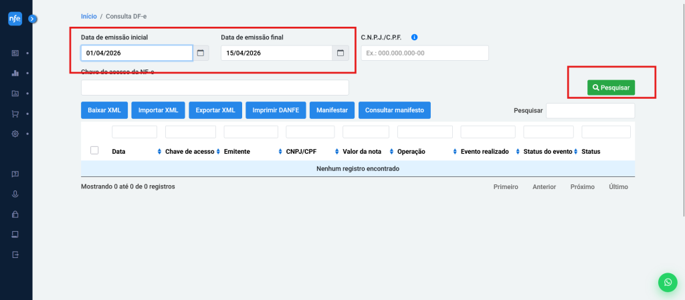Open the shopping cart sidebar icon
This screenshot has width=685, height=300.
pos(15,114)
